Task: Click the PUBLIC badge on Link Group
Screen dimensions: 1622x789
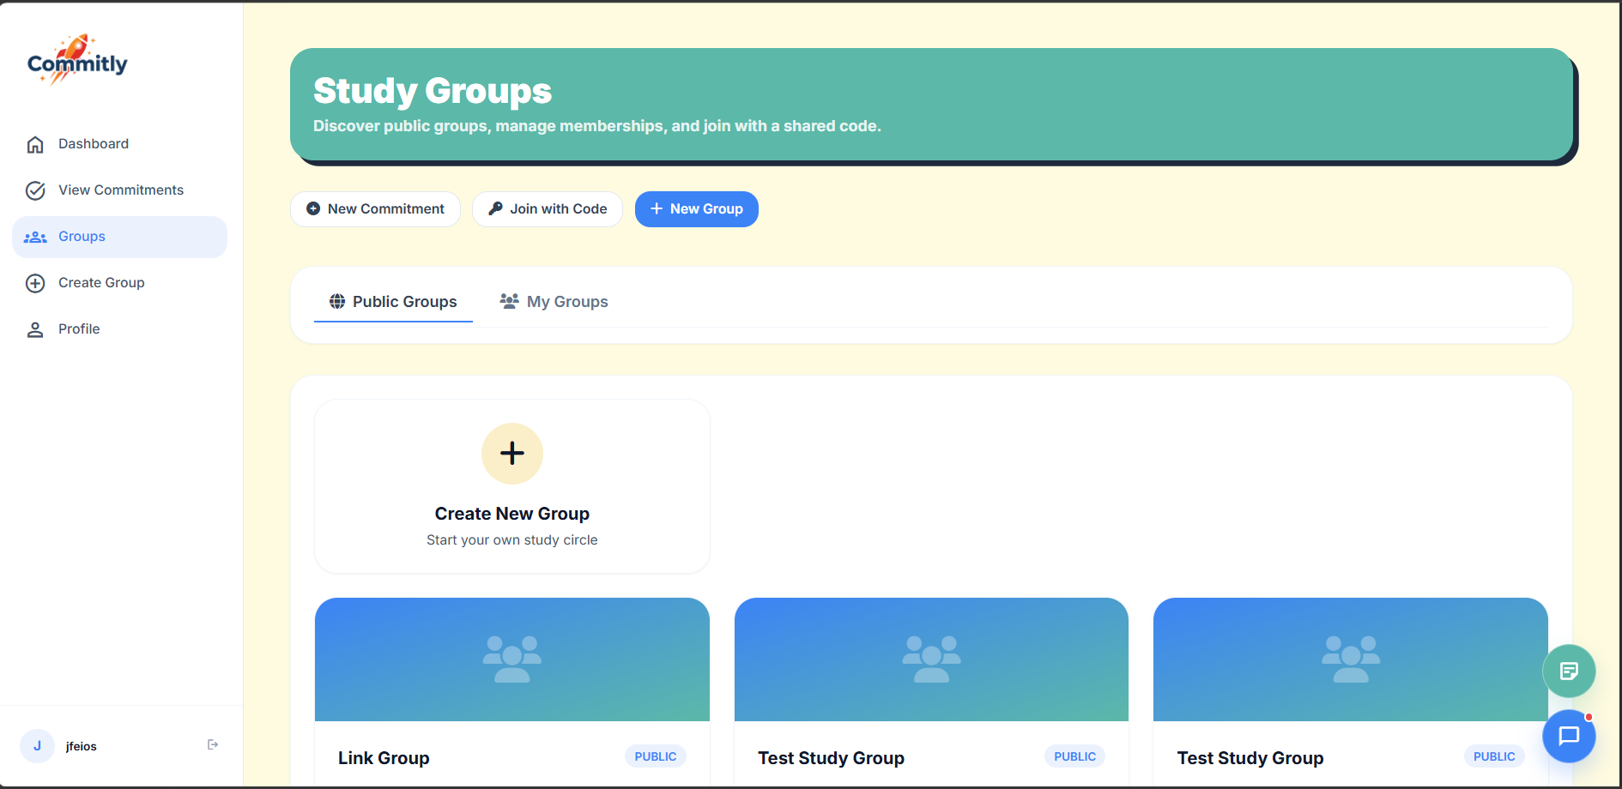Action: point(656,756)
